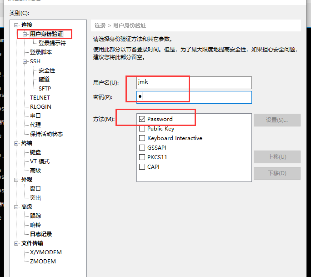Select the X/YMODEM tree item
Image resolution: width=311 pixels, height=277 pixels.
tap(45, 252)
